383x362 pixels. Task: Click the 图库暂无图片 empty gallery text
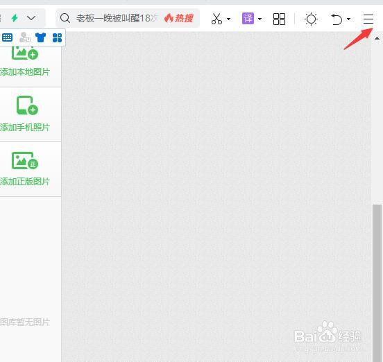tap(25, 322)
